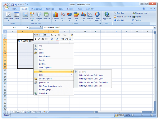Switch to Page Layout view in the status bar

[120, 115]
